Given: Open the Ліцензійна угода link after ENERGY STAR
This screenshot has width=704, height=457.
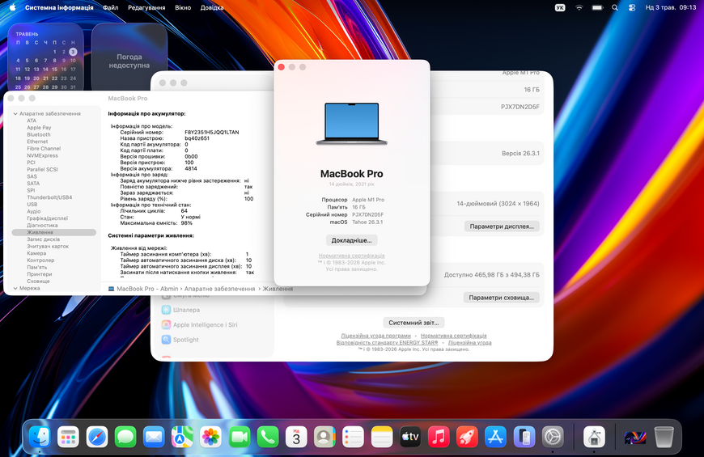Looking at the screenshot, I should click(x=469, y=342).
